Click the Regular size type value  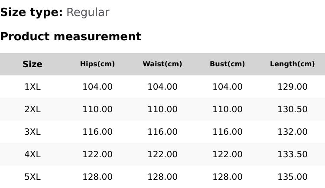[x=88, y=13]
